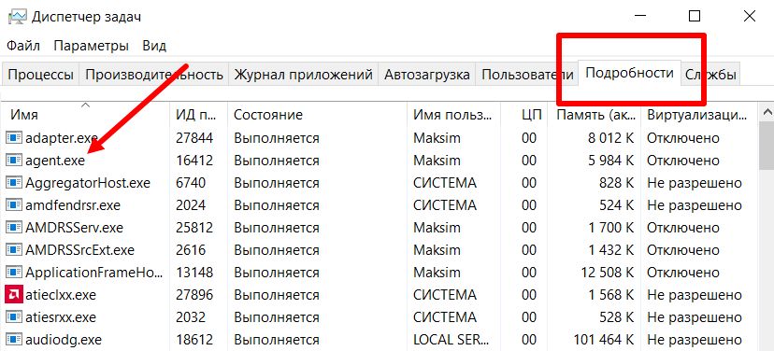Click memory value 1 700 K
This screenshot has height=351, width=774.
click(x=610, y=228)
